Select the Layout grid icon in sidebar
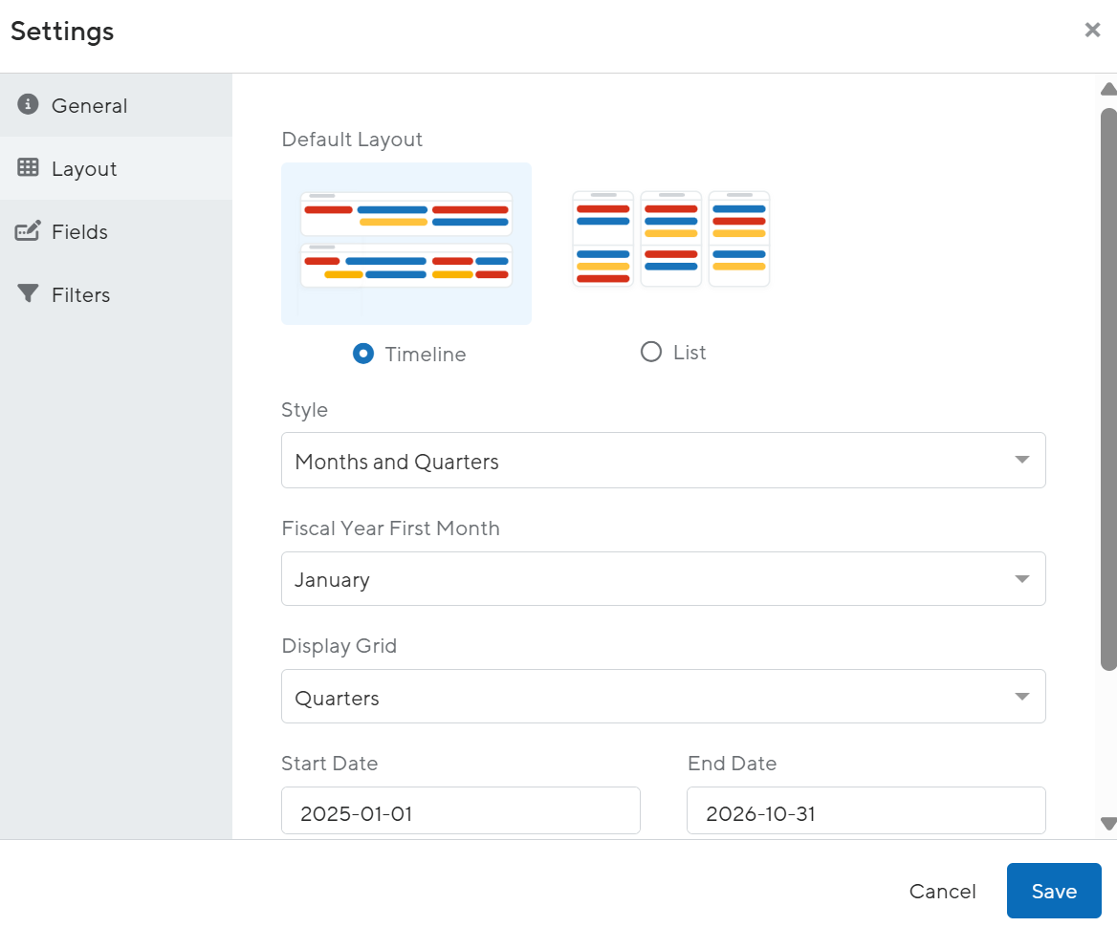 pyautogui.click(x=28, y=168)
